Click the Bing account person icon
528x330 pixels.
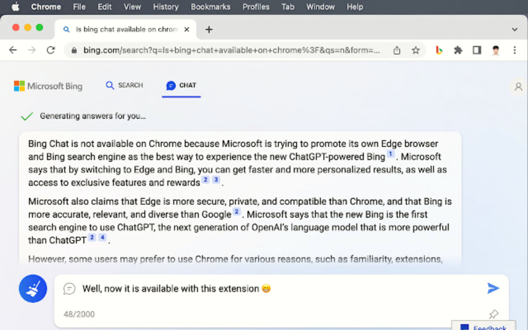pyautogui.click(x=519, y=87)
